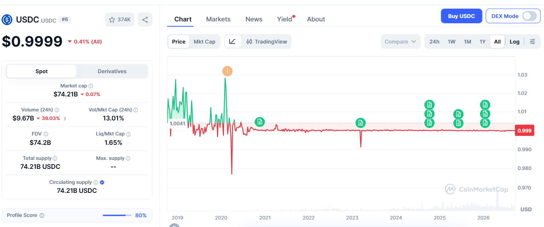
Task: Click the Liq/Mkt Cap info icon
Action: (x=128, y=134)
